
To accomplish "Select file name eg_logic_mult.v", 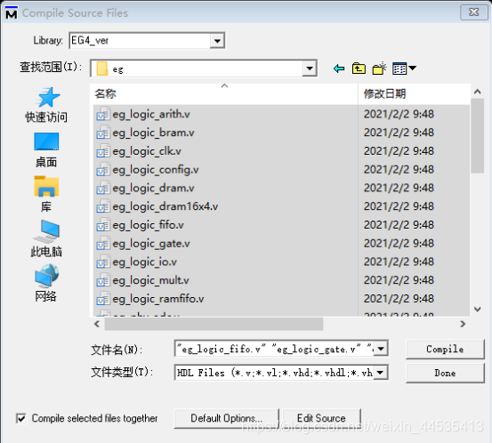I will (x=150, y=281).
